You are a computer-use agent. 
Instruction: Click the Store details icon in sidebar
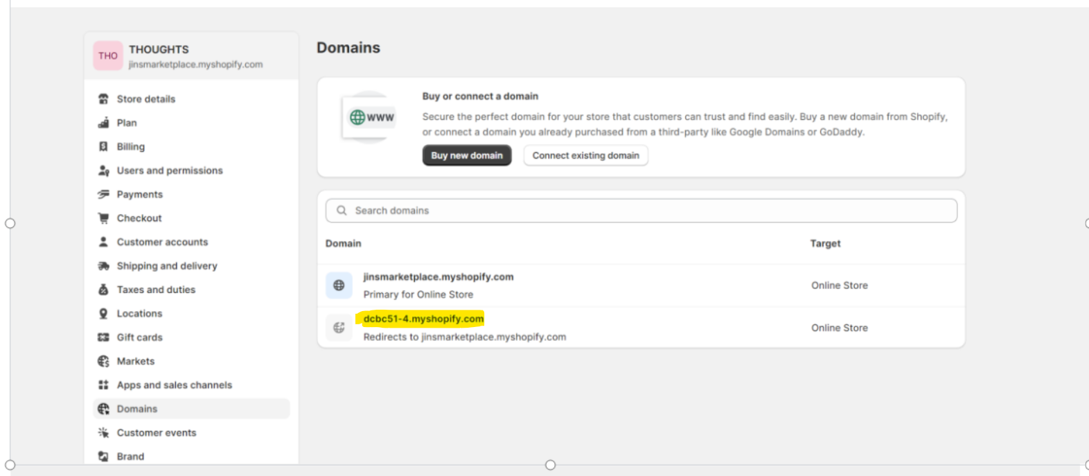click(103, 99)
